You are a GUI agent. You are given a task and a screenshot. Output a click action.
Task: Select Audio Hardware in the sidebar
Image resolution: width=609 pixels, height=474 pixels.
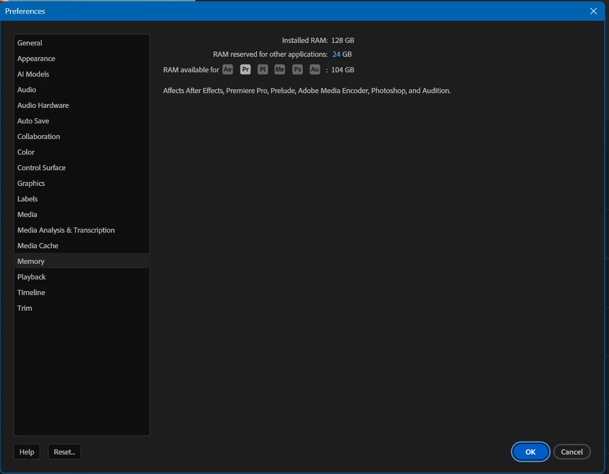pos(82,105)
